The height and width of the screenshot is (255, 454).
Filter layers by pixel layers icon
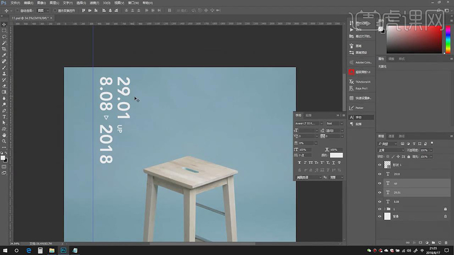click(x=403, y=144)
